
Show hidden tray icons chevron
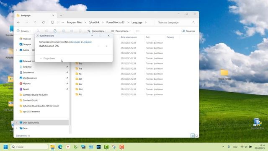click(x=223, y=147)
